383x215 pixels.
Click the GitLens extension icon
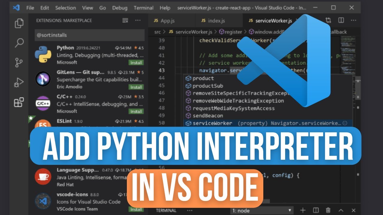[43, 79]
